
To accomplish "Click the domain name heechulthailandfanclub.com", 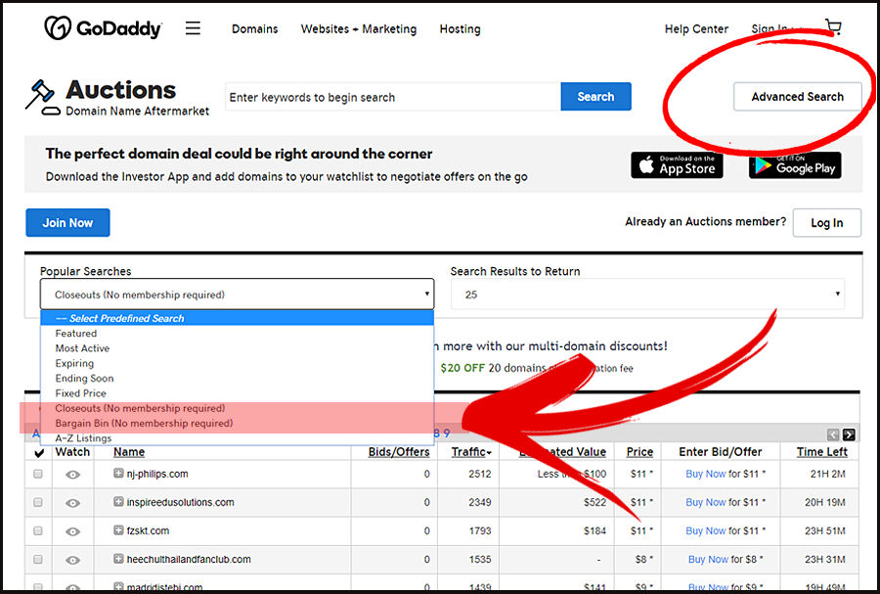I will pos(189,559).
